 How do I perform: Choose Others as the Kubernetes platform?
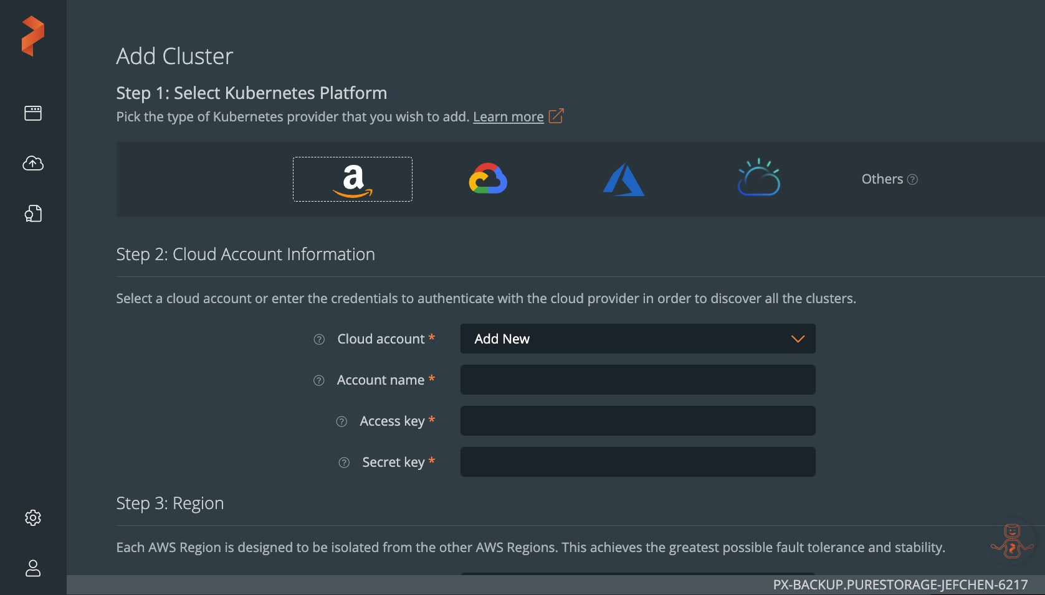click(882, 179)
